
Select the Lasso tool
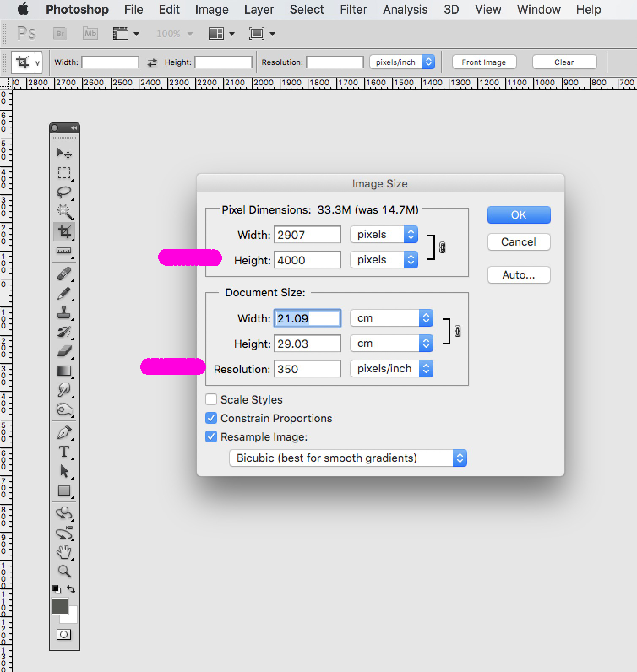pyautogui.click(x=64, y=192)
